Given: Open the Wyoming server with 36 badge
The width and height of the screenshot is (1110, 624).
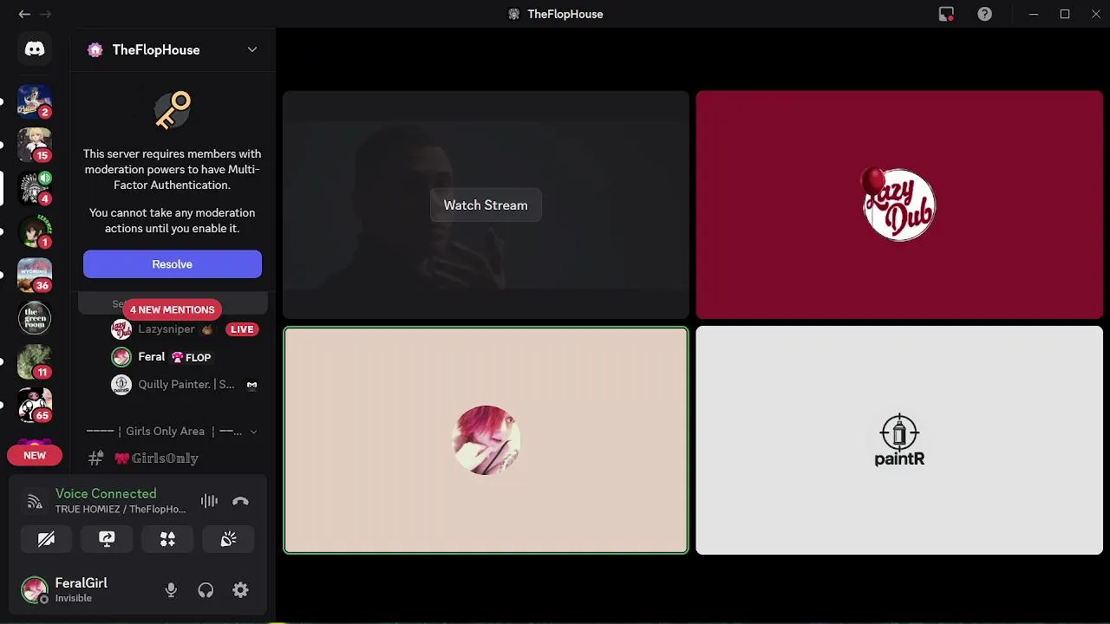Looking at the screenshot, I should point(35,275).
